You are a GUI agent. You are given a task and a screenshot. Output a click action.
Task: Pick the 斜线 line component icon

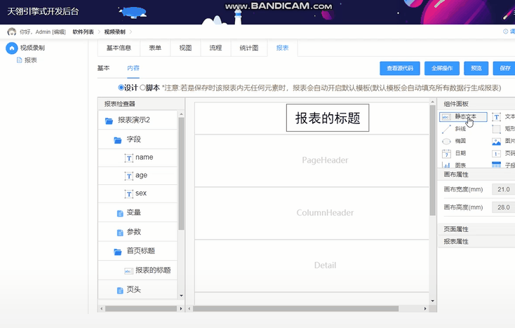point(447,129)
